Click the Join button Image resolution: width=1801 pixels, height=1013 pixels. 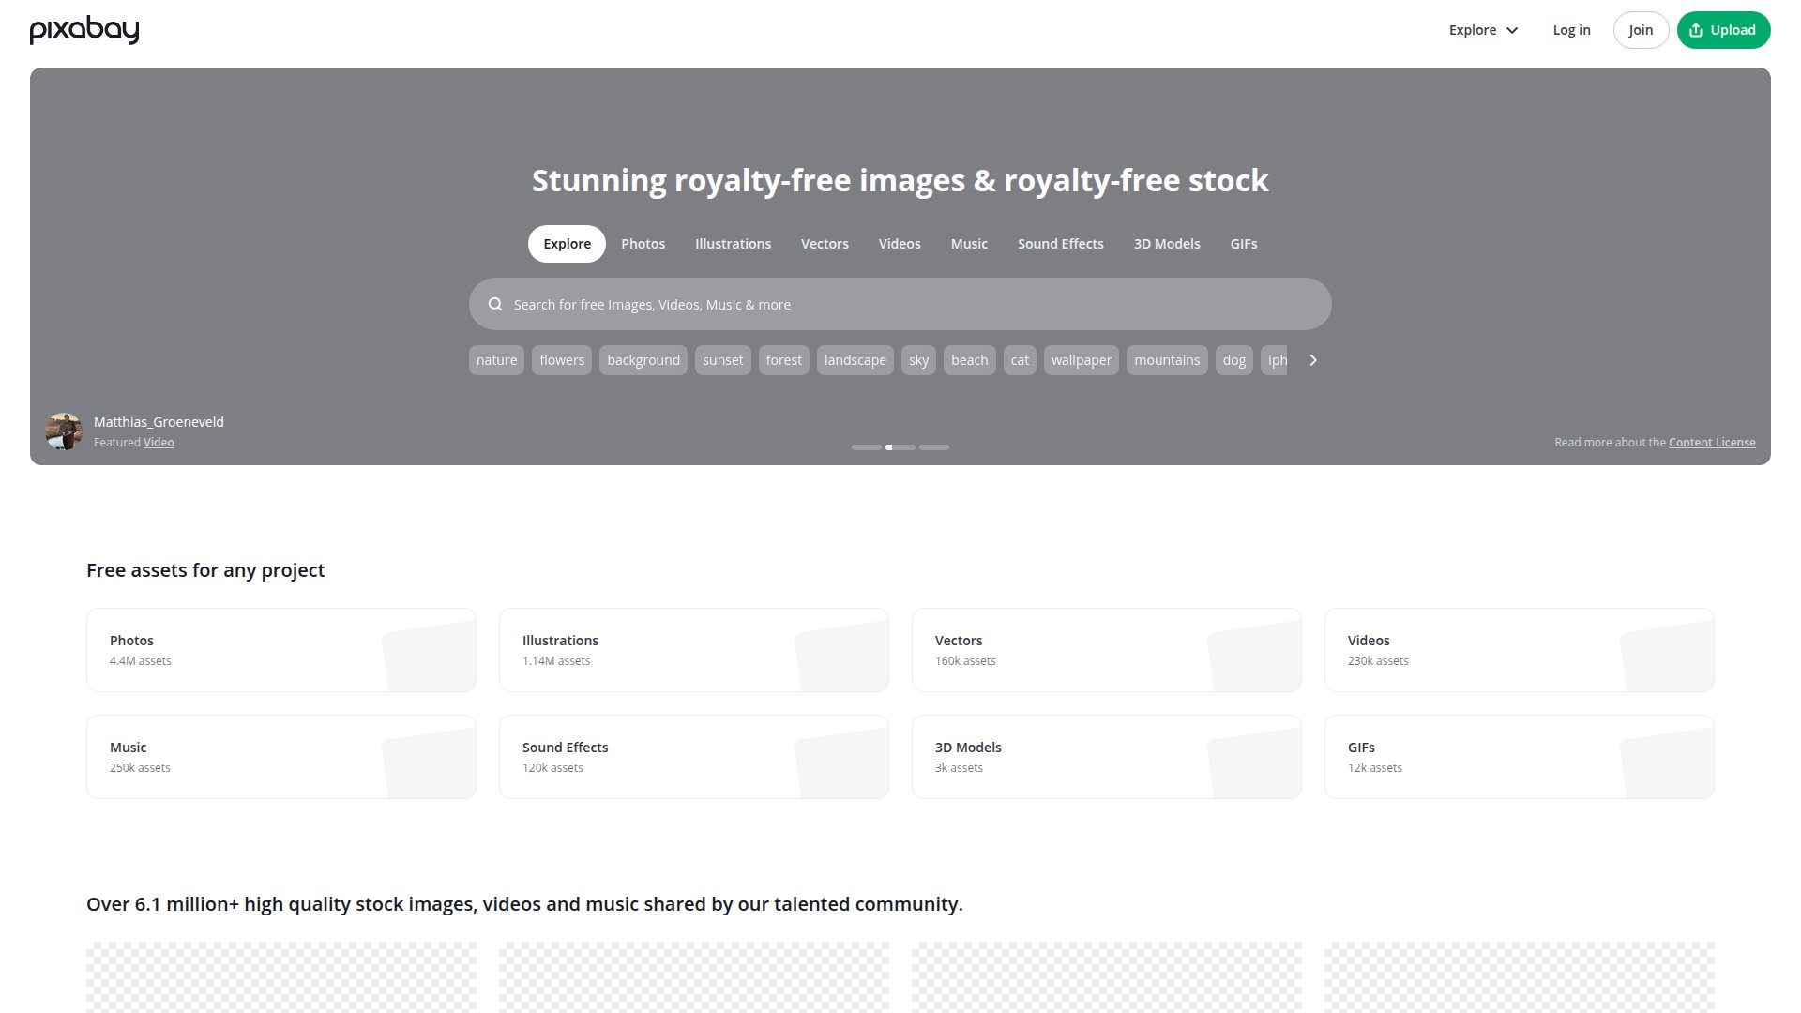click(x=1641, y=30)
